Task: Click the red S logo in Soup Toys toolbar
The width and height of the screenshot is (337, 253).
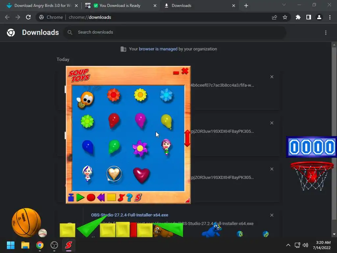Action: (x=138, y=198)
